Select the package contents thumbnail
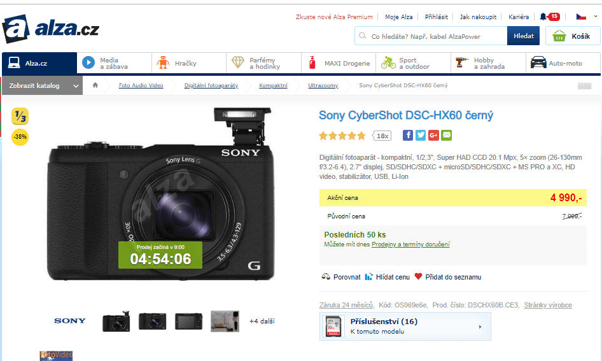Image resolution: width=602 pixels, height=361 pixels. pyautogui.click(x=225, y=322)
